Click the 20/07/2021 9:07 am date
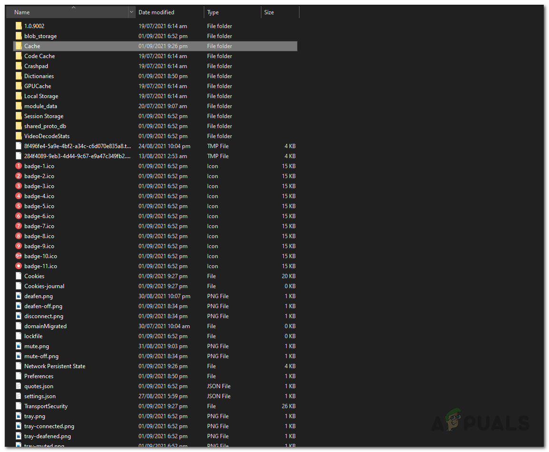This screenshot has width=549, height=452. 162,106
